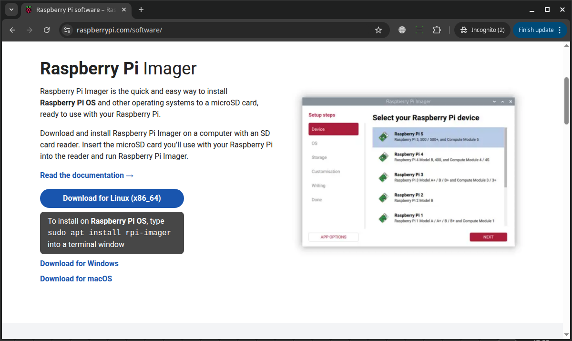Click the Raspberry Pi 2 board icon
Image resolution: width=572 pixels, height=341 pixels.
[x=384, y=197]
